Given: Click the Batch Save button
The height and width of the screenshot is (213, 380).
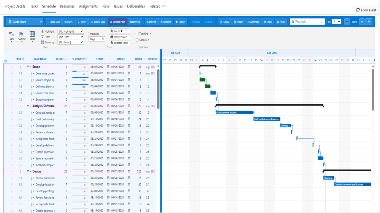Looking at the screenshot, I should pos(98,22).
